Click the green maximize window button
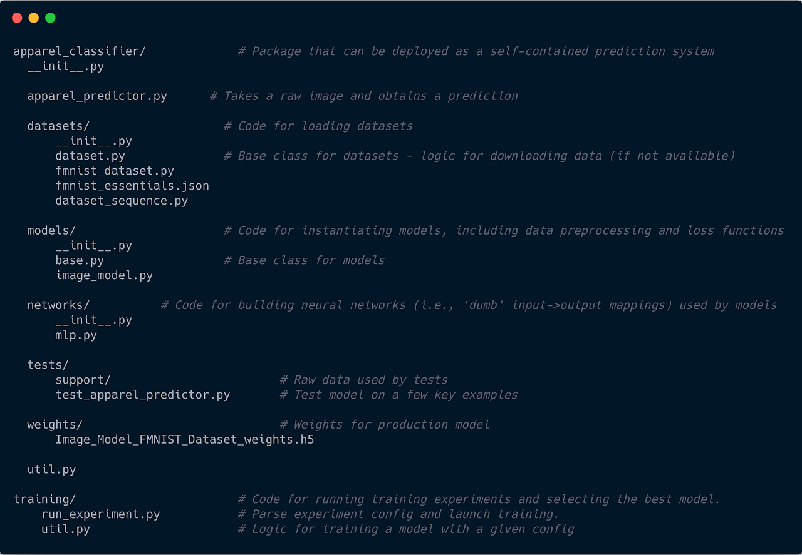 (x=49, y=18)
